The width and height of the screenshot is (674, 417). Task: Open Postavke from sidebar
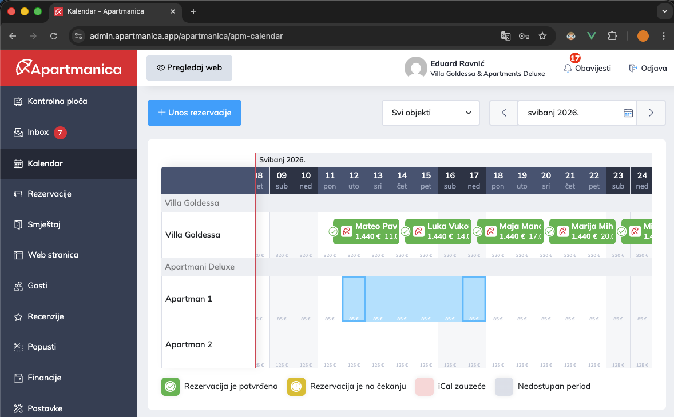69,408
